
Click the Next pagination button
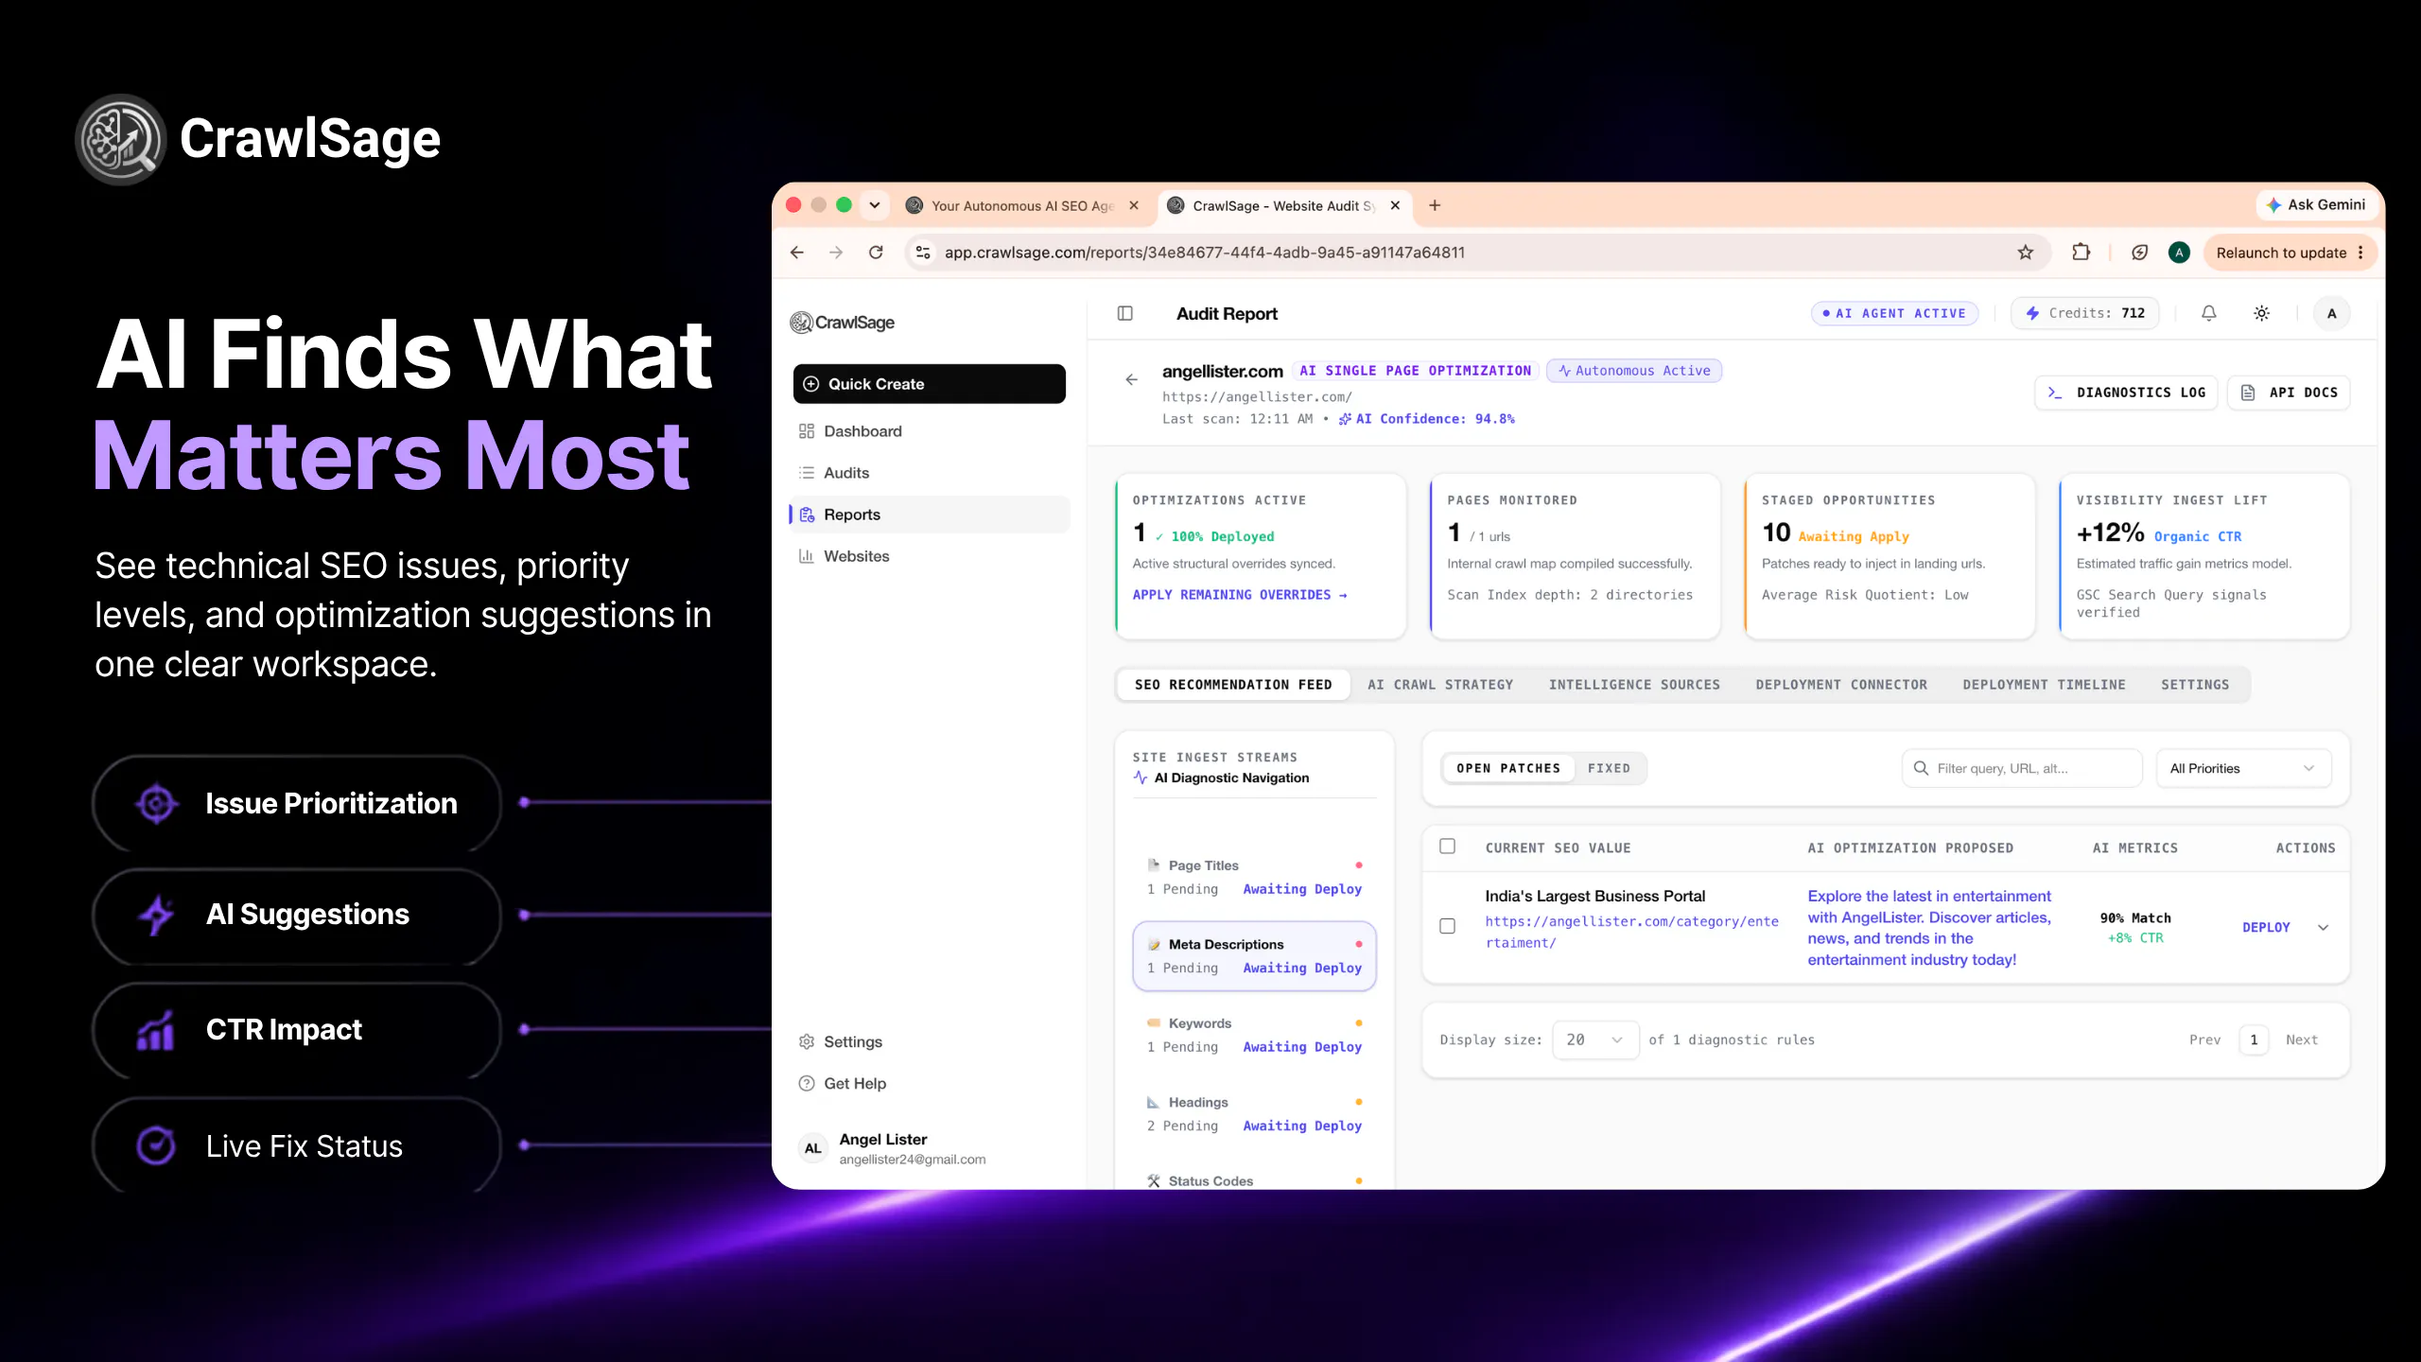click(x=2302, y=1039)
